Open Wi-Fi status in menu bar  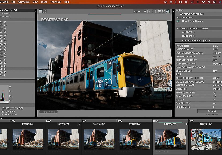point(204,2)
